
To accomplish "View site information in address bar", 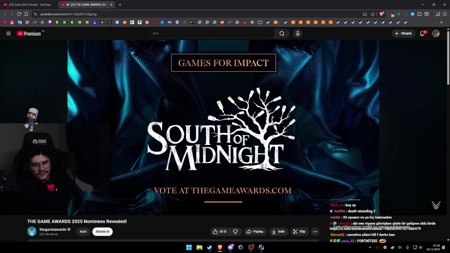I will 35,14.
